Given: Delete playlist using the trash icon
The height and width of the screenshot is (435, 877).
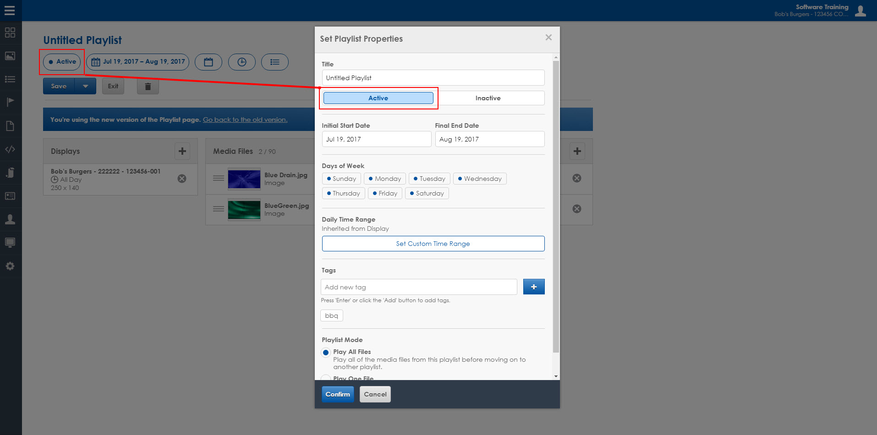Looking at the screenshot, I should tap(148, 86).
